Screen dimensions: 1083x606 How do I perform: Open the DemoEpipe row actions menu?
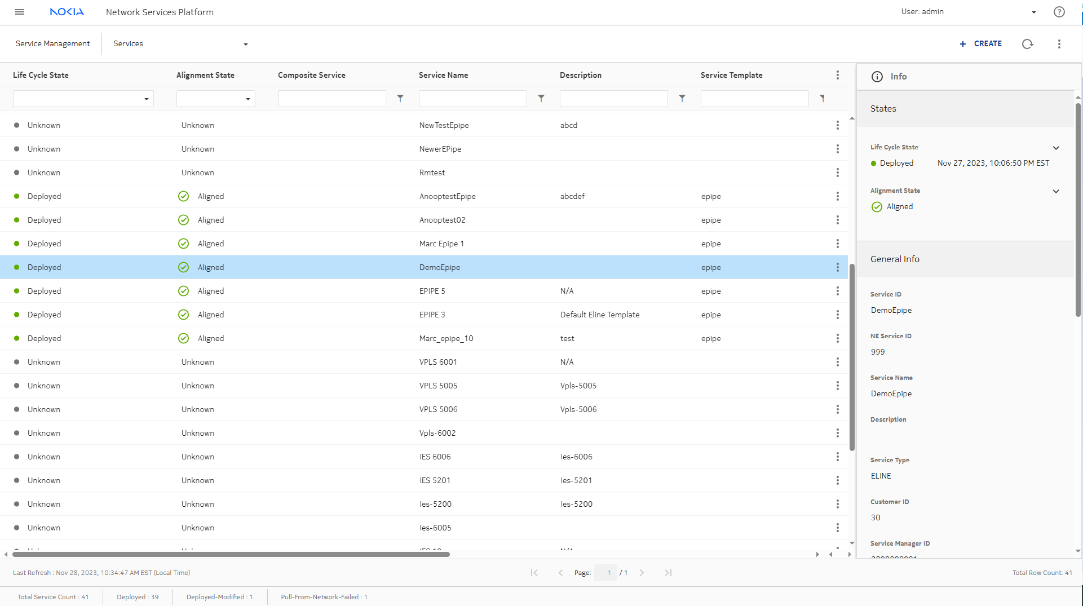click(837, 267)
